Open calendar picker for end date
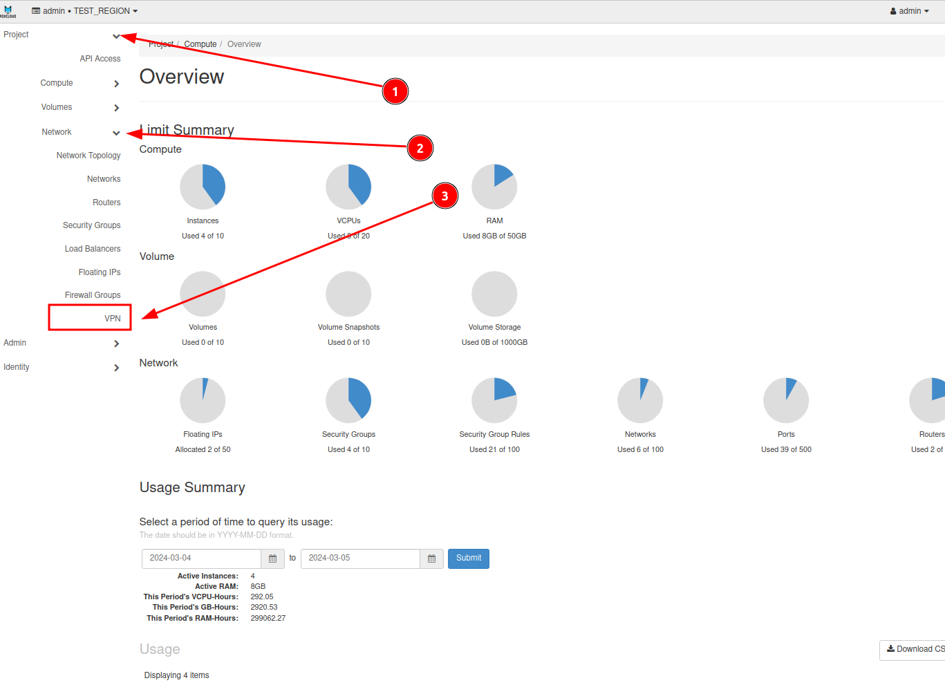945x685 pixels. 431,559
